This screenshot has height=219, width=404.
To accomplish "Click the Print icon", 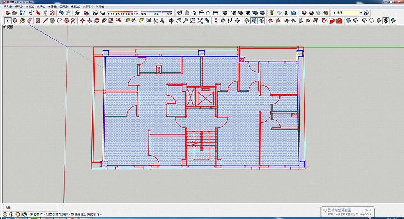I will click(x=77, y=12).
